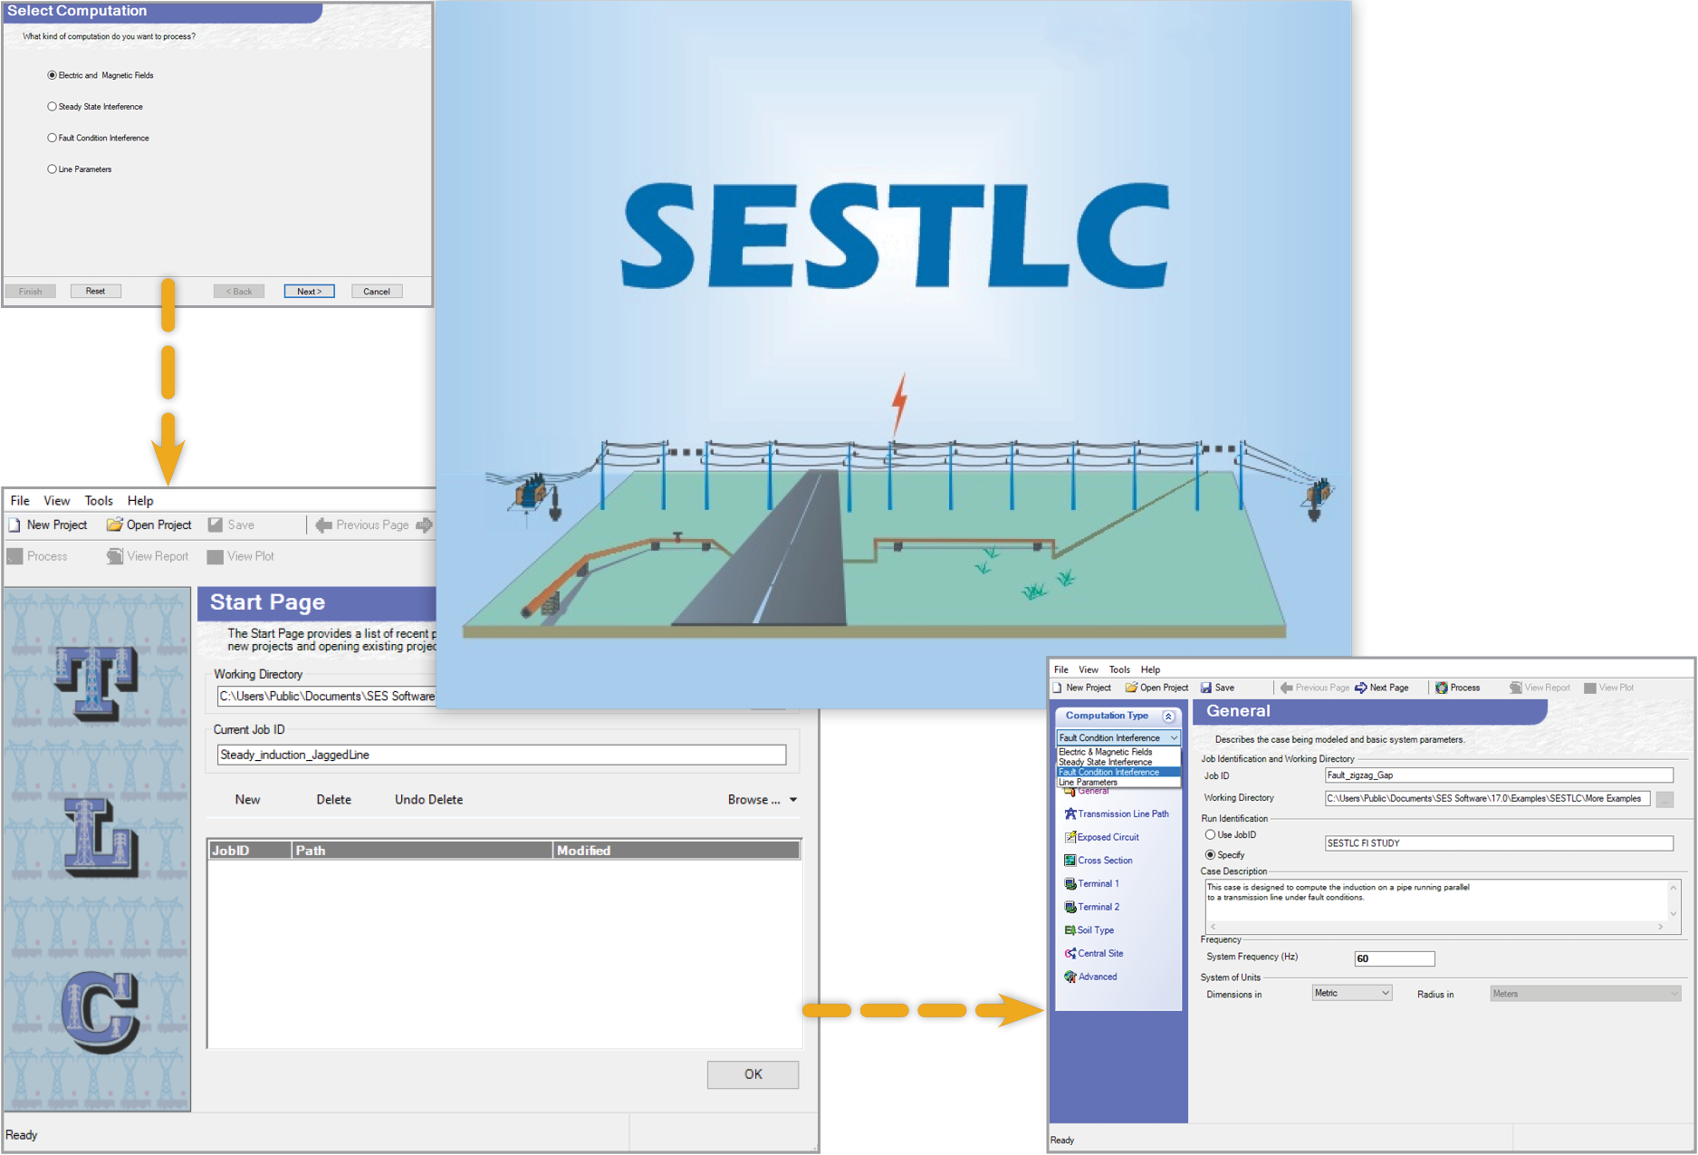Click the Undo Delete button
The width and height of the screenshot is (1698, 1155).
coord(429,800)
